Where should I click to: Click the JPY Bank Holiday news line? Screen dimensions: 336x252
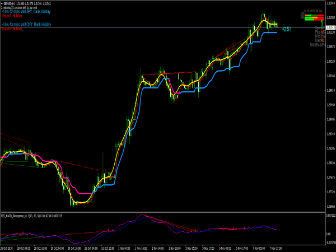coord(26,12)
